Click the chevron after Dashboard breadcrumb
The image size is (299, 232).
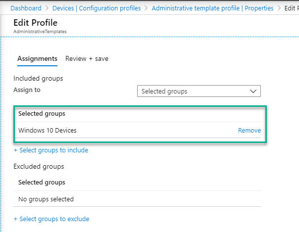point(47,8)
